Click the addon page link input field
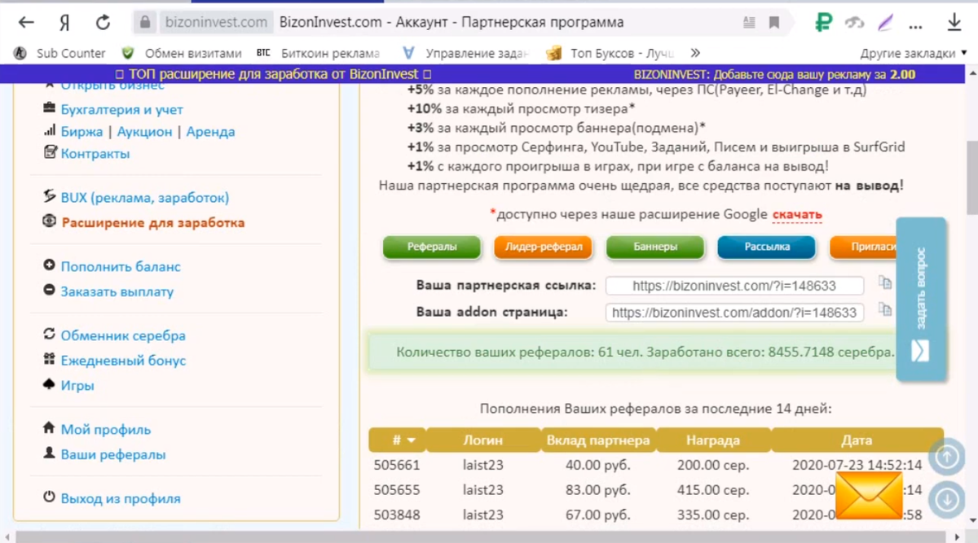The image size is (978, 543). (x=734, y=313)
